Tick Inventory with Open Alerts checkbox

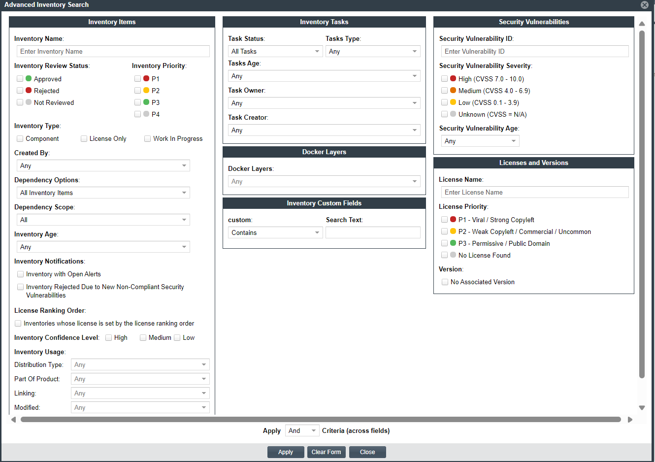21,274
